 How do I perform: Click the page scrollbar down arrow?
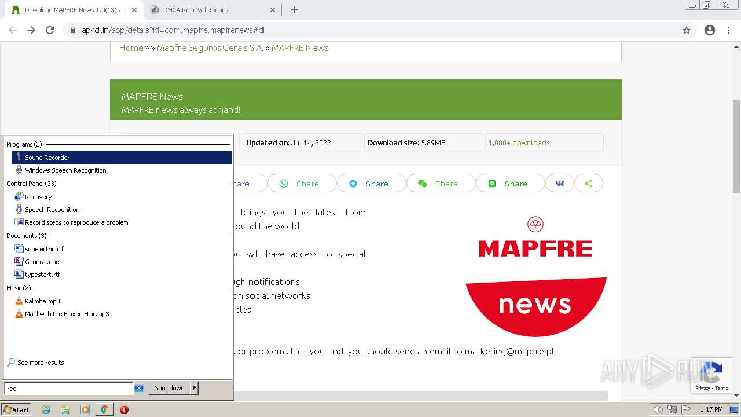click(x=736, y=396)
